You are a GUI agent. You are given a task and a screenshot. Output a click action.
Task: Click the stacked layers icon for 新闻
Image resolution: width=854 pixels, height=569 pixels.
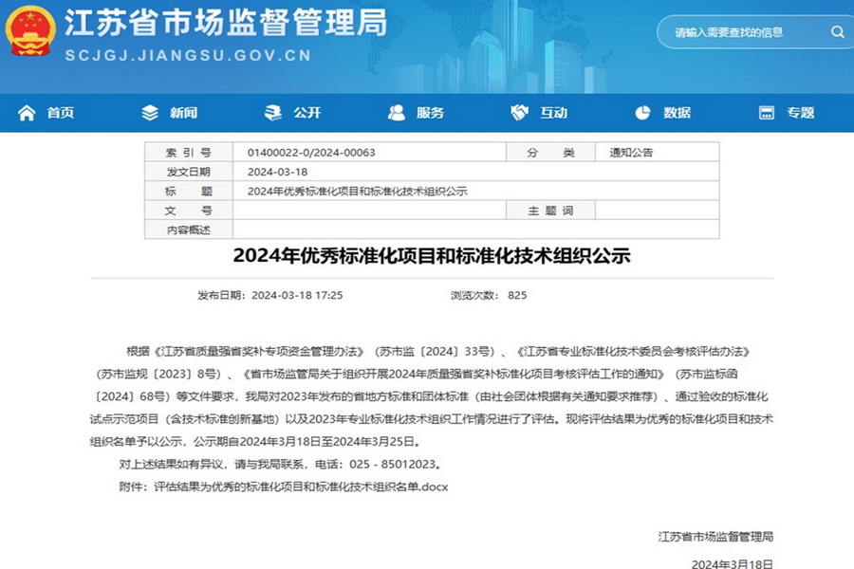click(x=150, y=113)
